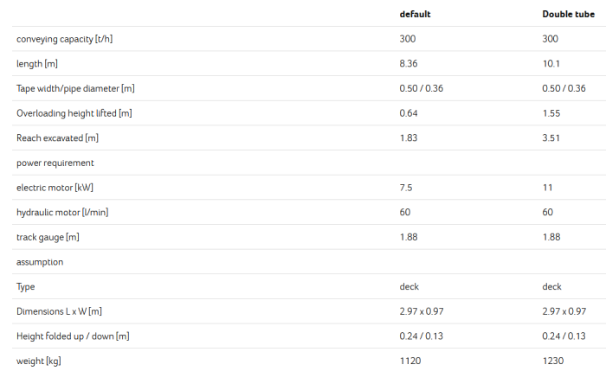Click the 10.1 length value
Image resolution: width=606 pixels, height=371 pixels.
[551, 64]
